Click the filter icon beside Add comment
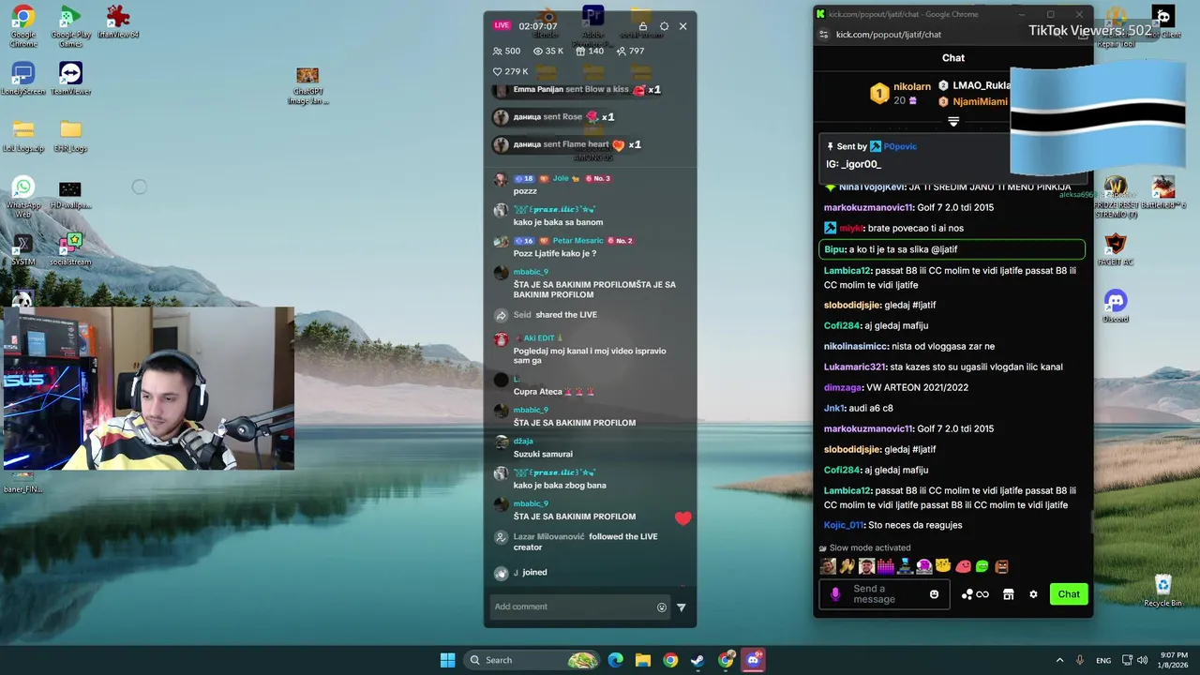The width and height of the screenshot is (1200, 675). 681,607
